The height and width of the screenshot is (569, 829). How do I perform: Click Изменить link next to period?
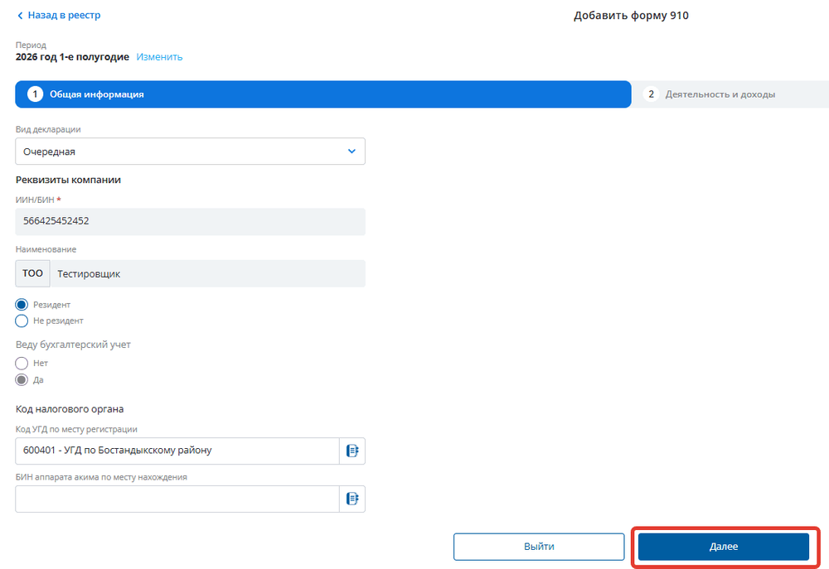(x=159, y=57)
